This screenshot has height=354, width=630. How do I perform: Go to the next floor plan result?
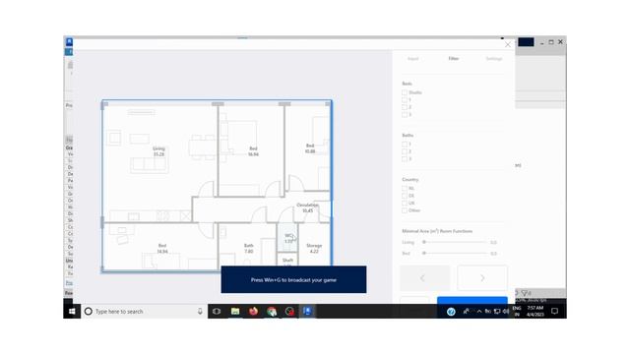point(482,277)
